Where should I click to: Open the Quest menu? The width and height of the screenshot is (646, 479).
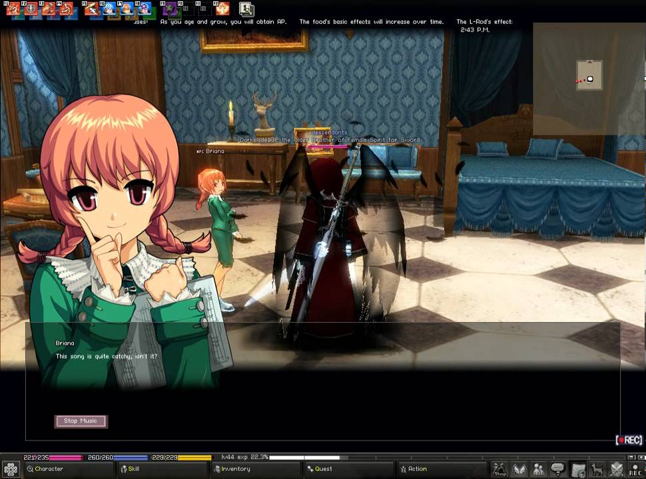(x=349, y=469)
